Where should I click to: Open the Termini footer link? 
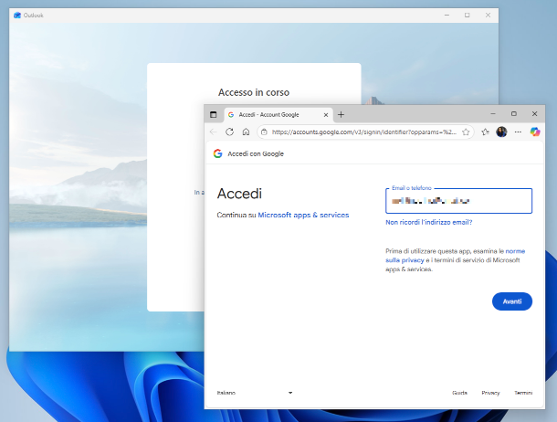pyautogui.click(x=523, y=393)
